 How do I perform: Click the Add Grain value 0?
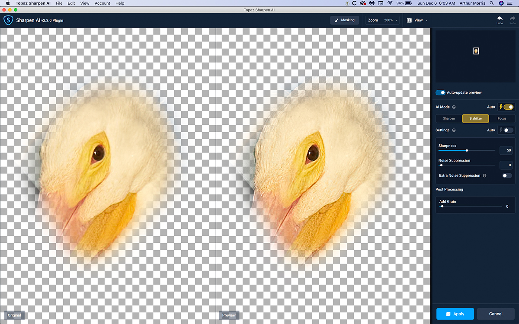tap(507, 206)
